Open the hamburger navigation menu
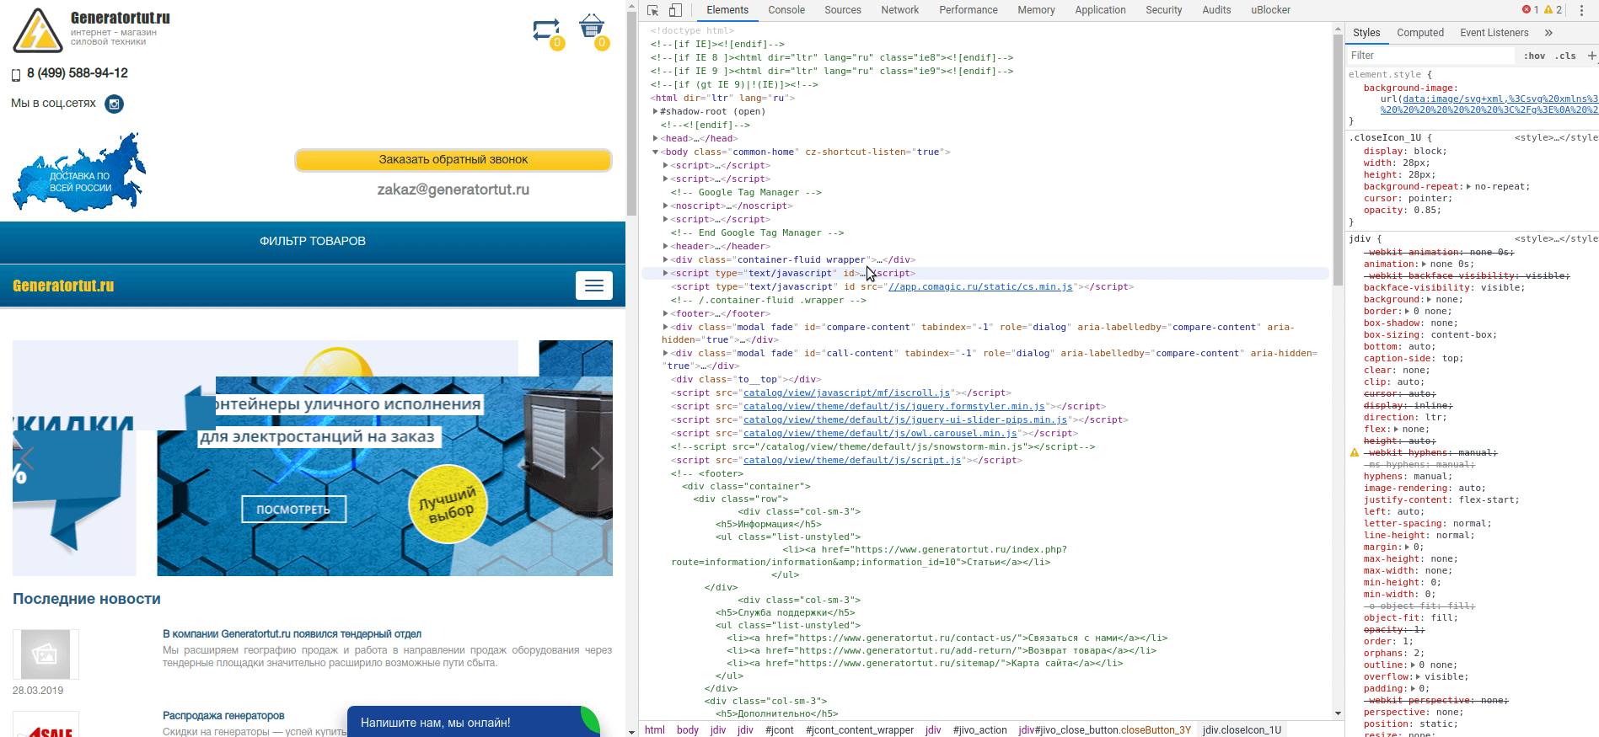Image resolution: width=1599 pixels, height=737 pixels. point(593,286)
